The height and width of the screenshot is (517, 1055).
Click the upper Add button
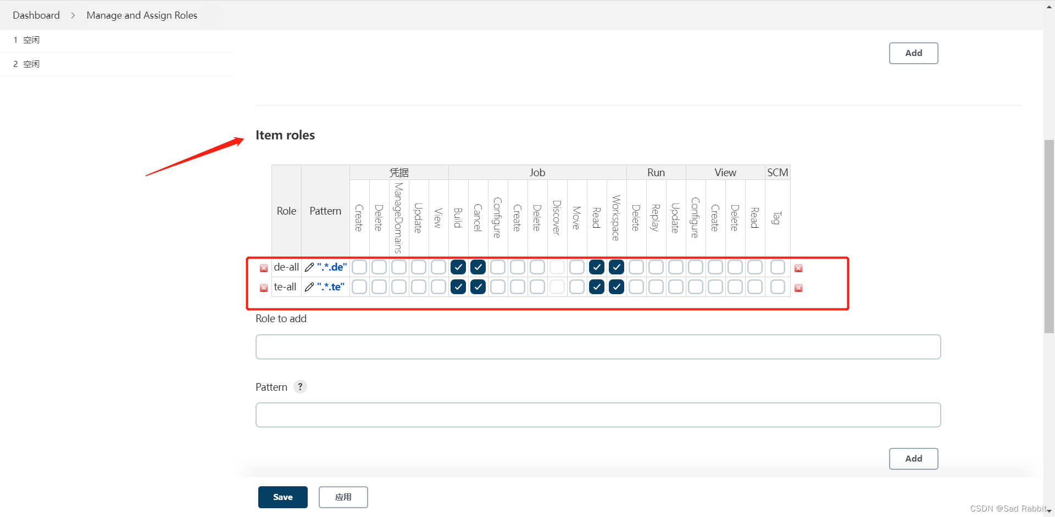(x=914, y=53)
